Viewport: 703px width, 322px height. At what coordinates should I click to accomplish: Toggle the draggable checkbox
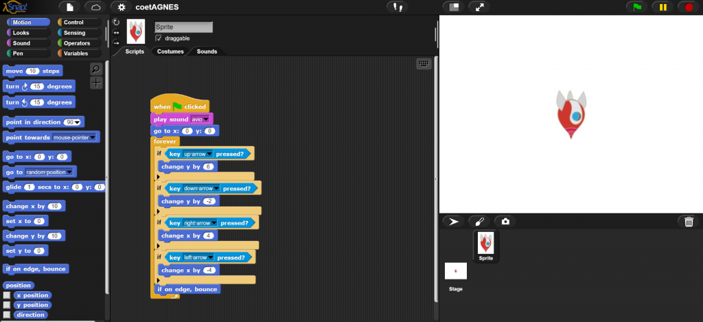[159, 38]
